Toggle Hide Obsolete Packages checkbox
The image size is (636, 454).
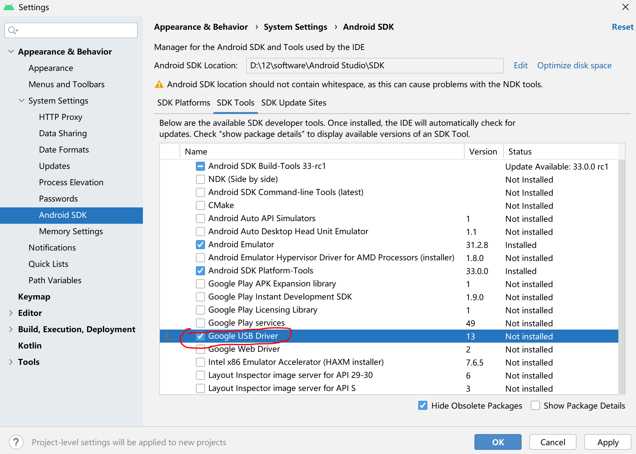coord(422,406)
